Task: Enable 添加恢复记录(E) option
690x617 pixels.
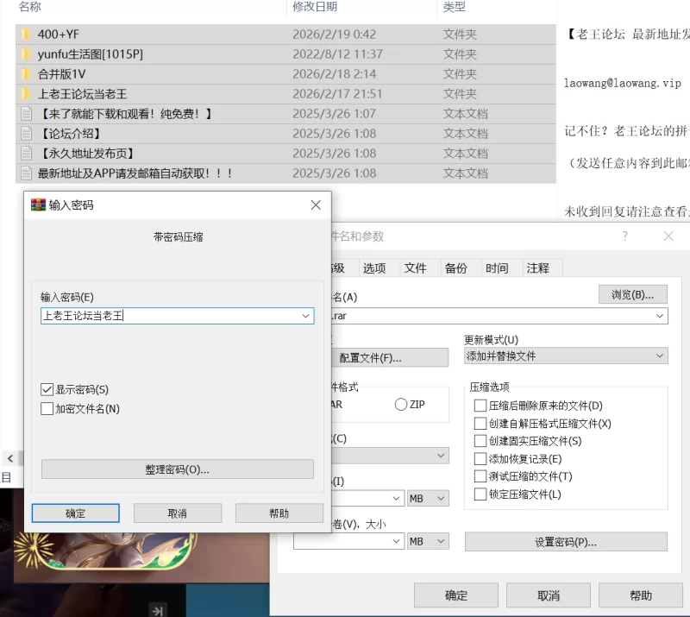Action: pyautogui.click(x=480, y=459)
